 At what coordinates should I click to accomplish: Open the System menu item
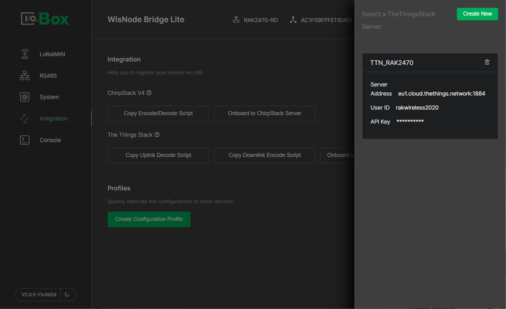49,97
